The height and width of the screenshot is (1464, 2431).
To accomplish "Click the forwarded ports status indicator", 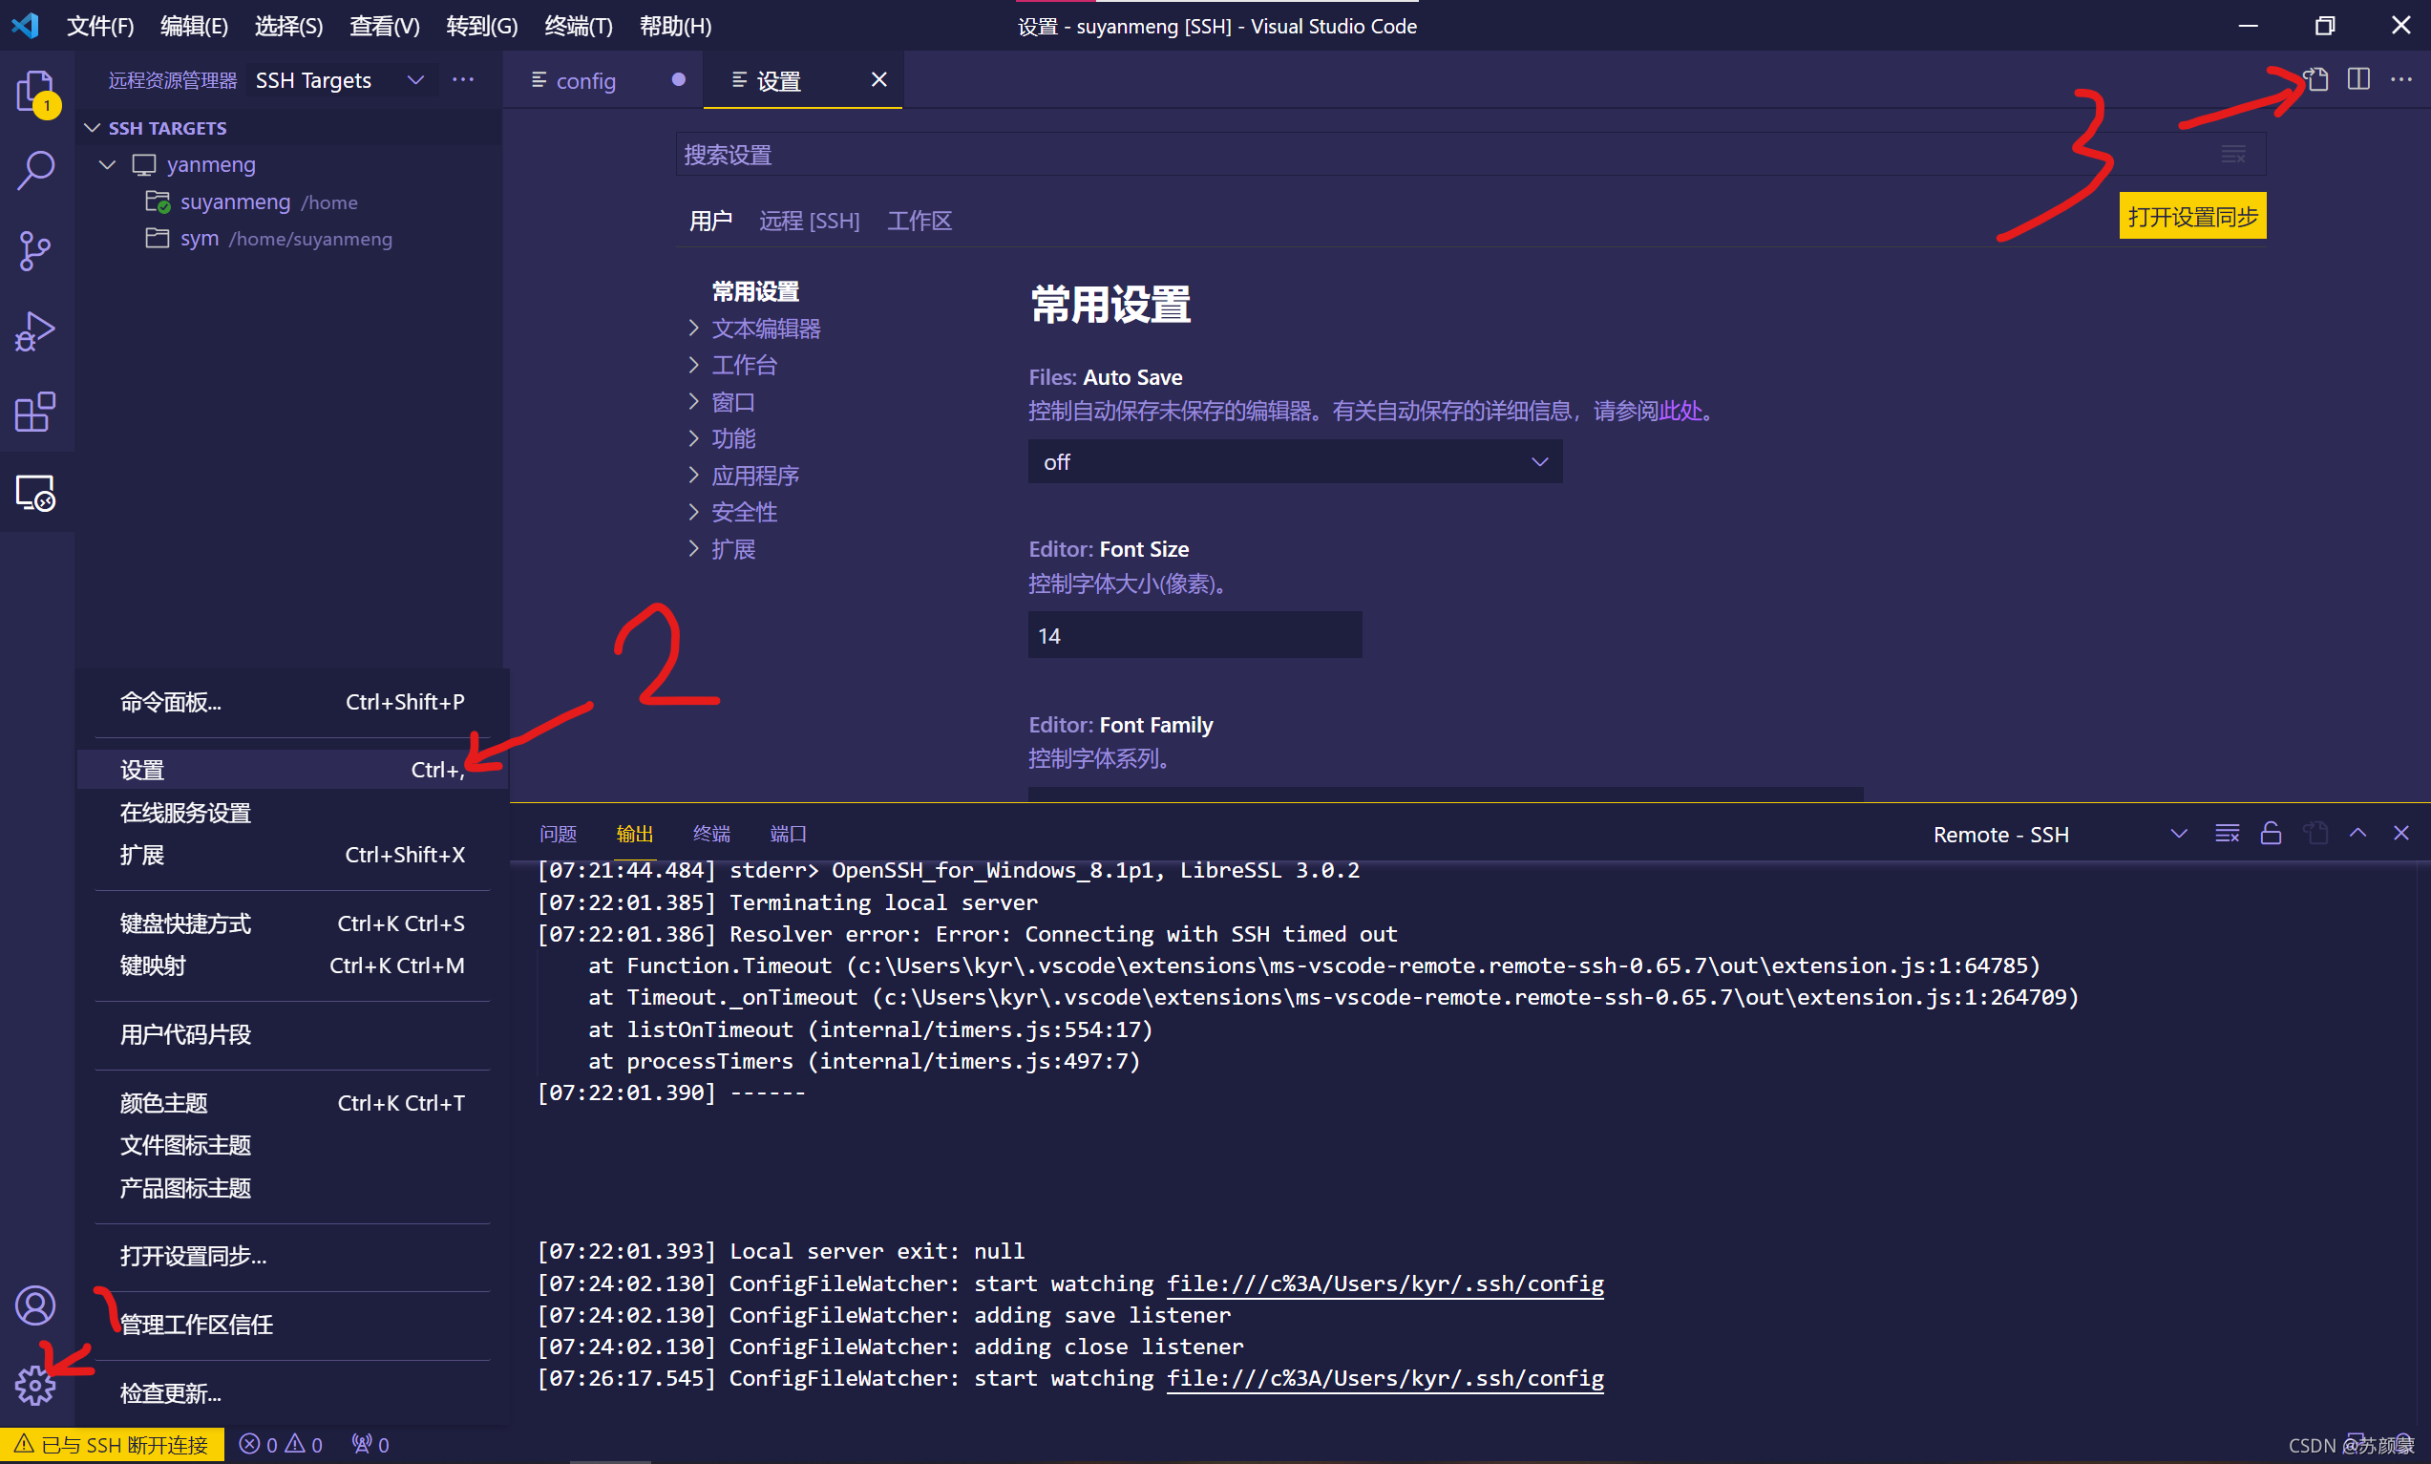I will (x=370, y=1444).
